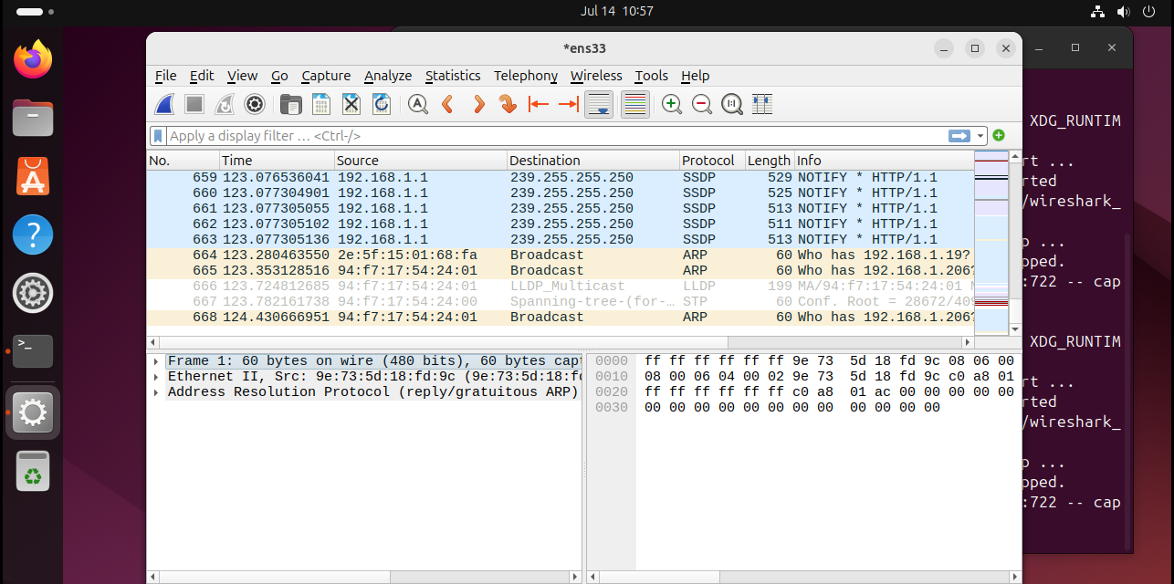Open the Telephony menu
The width and height of the screenshot is (1174, 584).
click(526, 76)
